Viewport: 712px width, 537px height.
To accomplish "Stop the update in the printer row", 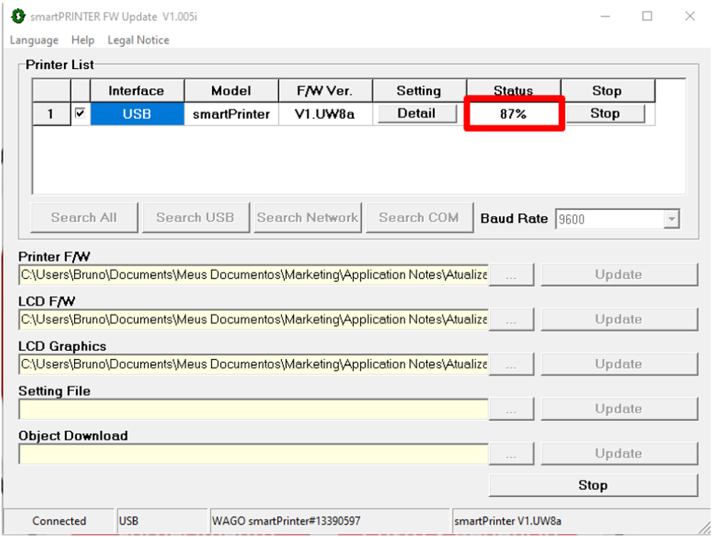I will (x=604, y=113).
